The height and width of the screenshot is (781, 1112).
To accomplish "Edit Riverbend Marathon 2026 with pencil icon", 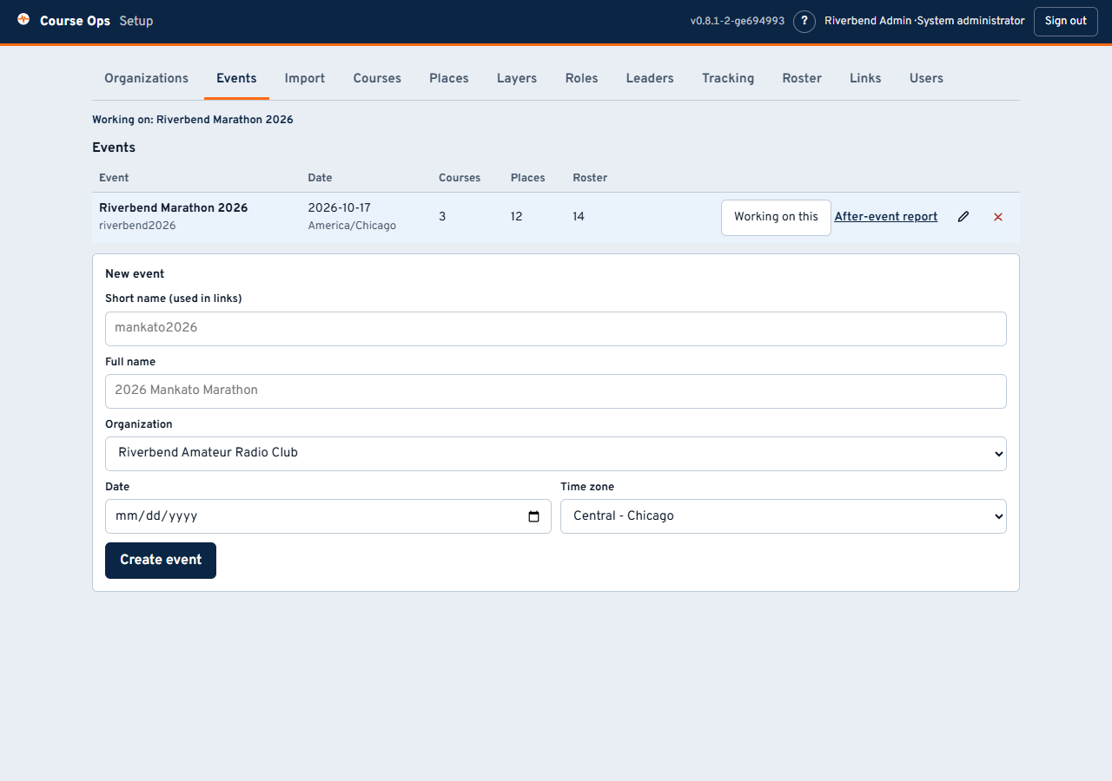I will 963,217.
